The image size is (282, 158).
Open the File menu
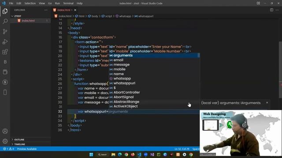tap(11, 3)
